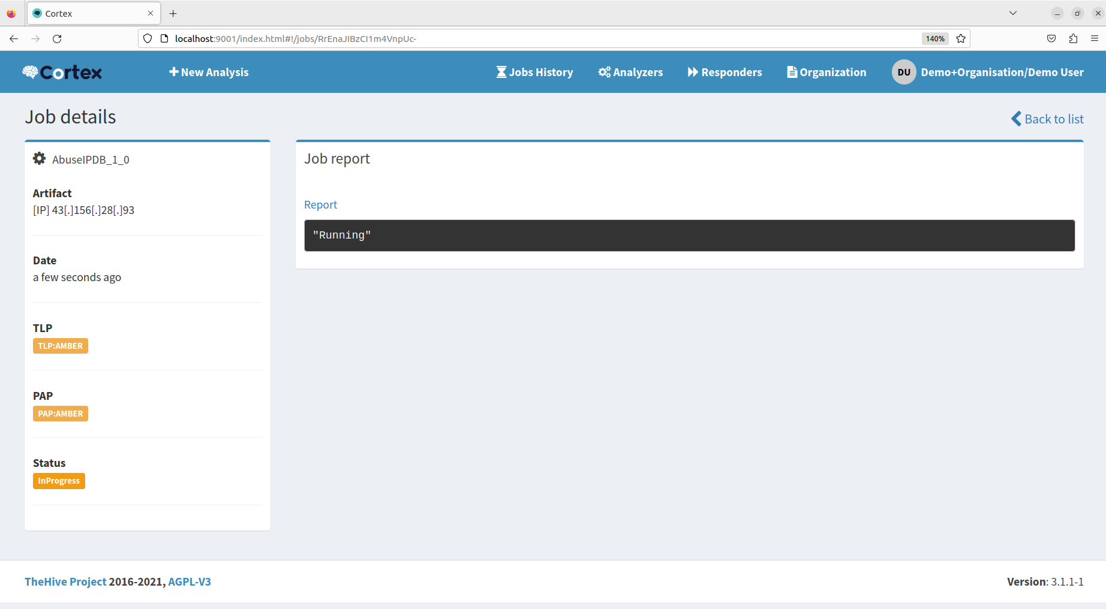Viewport: 1106px width, 609px height.
Task: Open TheHive Project footer link
Action: tap(65, 581)
